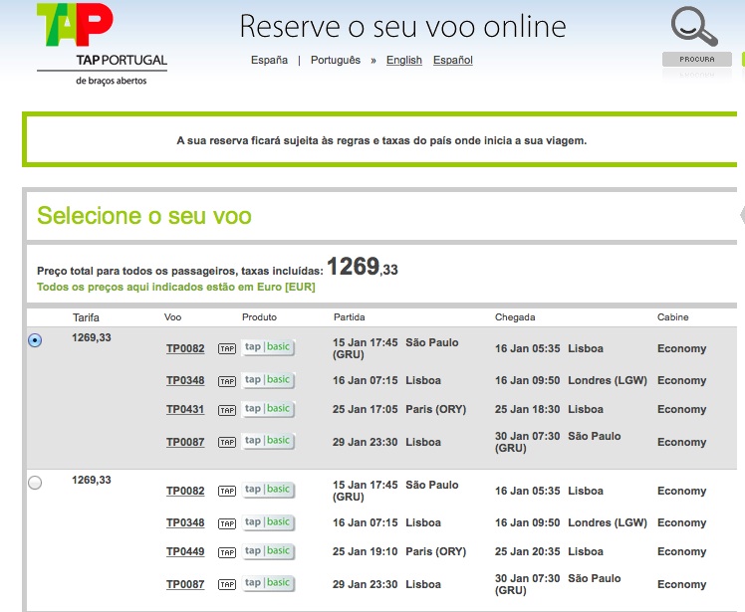Open TP0087 flight link in first option
The height and width of the screenshot is (612, 745).
pyautogui.click(x=185, y=442)
